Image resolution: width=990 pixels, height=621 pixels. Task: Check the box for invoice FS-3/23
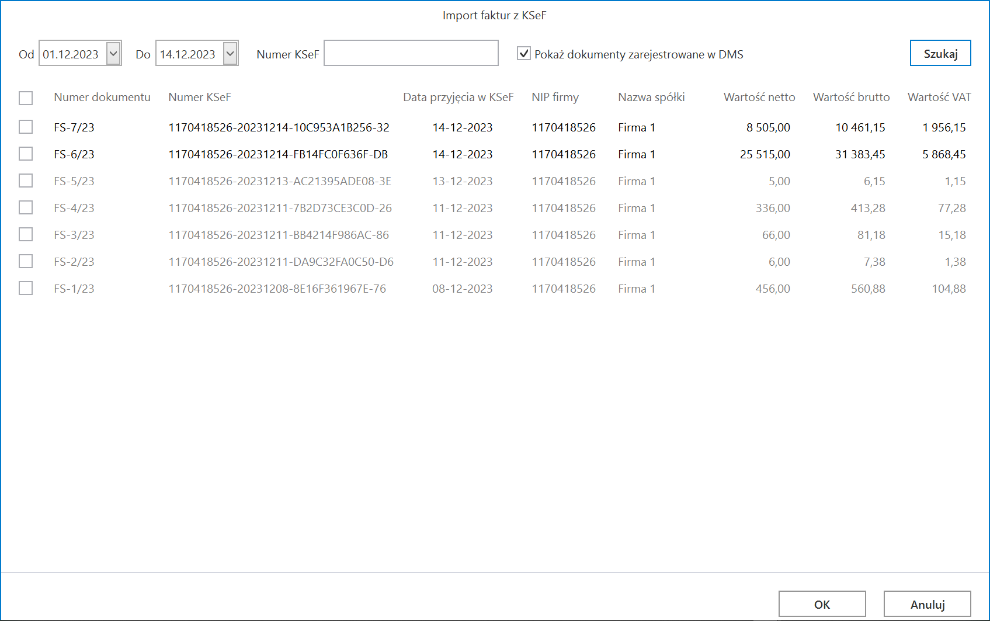[26, 234]
